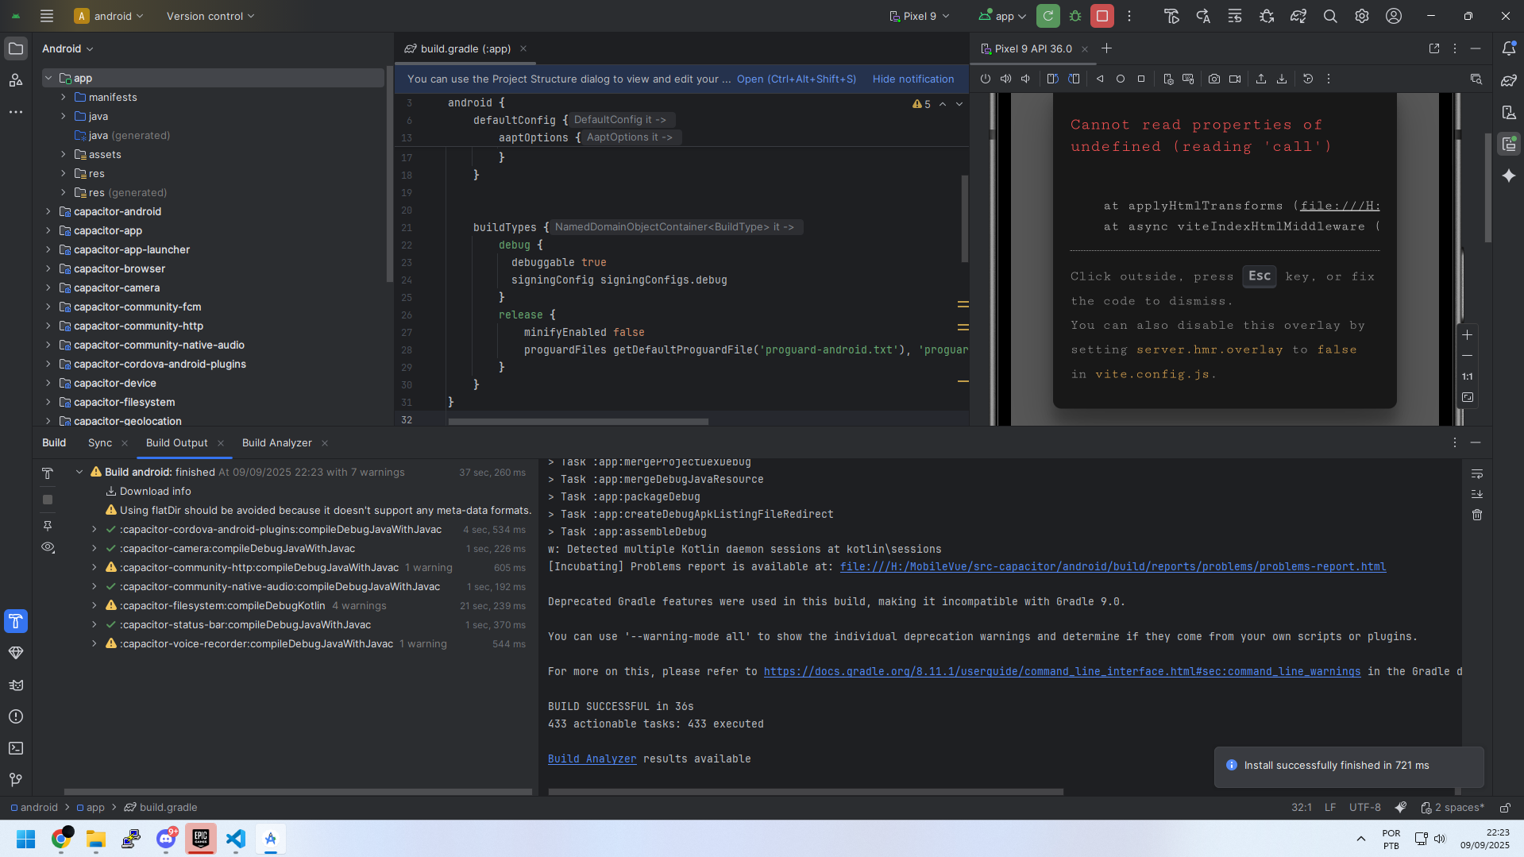This screenshot has width=1524, height=857.
Task: Open Google Chrome from taskbar
Action: pyautogui.click(x=61, y=839)
